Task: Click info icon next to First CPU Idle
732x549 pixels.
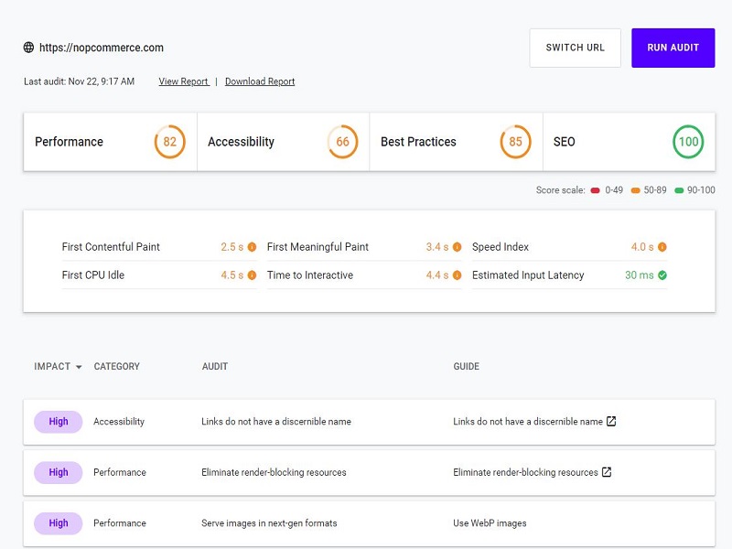Action: click(x=252, y=275)
